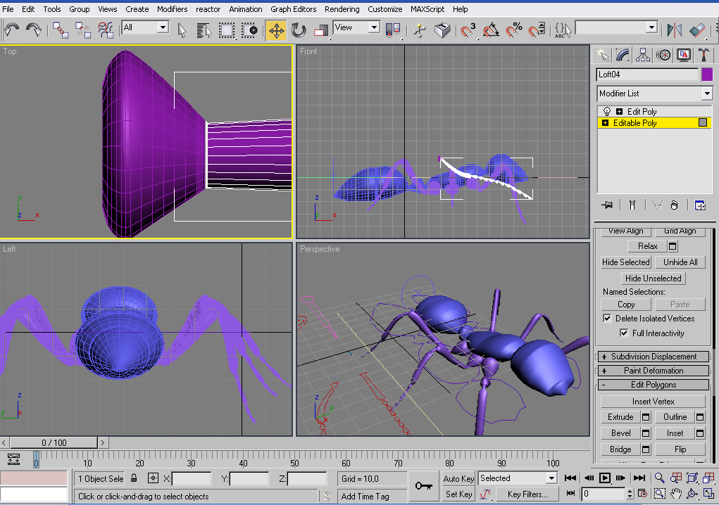Open the Hierarchy command panel tab
719x505 pixels.
(643, 56)
